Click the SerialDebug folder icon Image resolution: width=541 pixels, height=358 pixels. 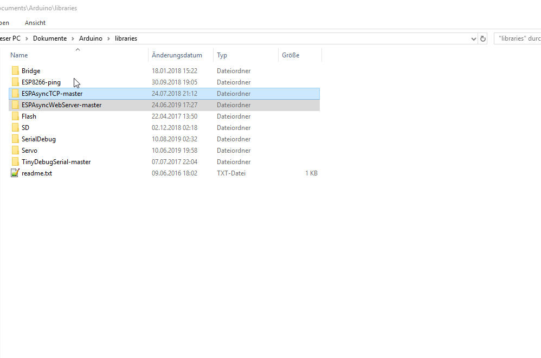[15, 139]
